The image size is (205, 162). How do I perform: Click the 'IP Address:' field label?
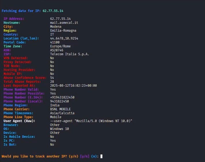click(x=14, y=19)
